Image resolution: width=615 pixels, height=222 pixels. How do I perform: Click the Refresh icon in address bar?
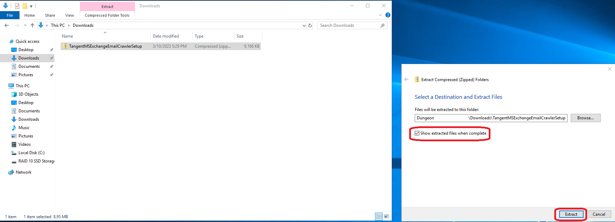point(310,25)
